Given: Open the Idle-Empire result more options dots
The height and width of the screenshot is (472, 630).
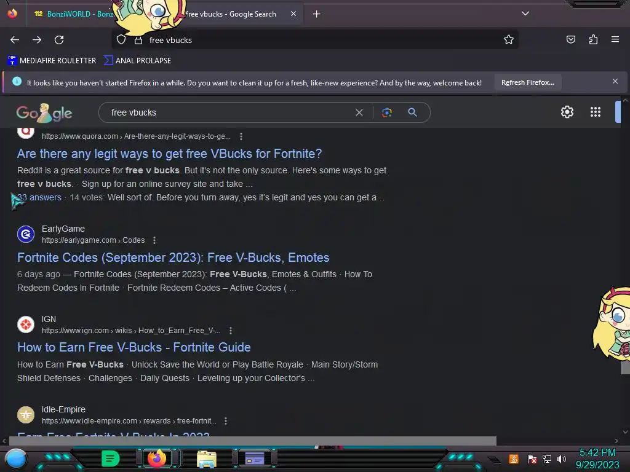Looking at the screenshot, I should (x=226, y=421).
